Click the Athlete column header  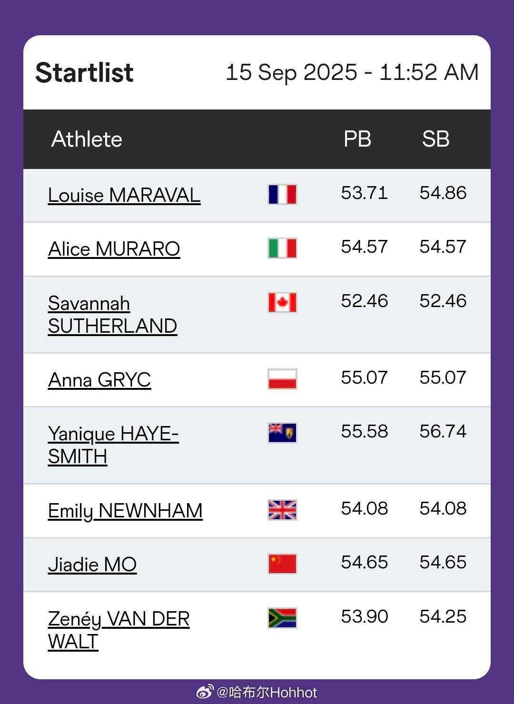pyautogui.click(x=87, y=139)
